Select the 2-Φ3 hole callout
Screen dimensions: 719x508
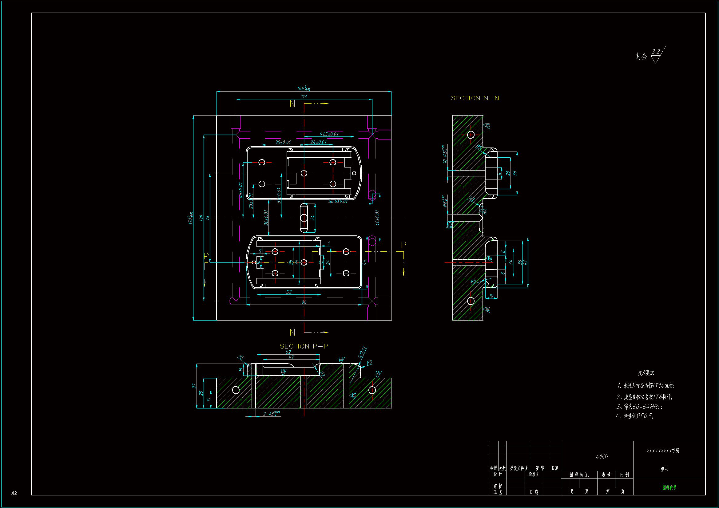coord(271,414)
